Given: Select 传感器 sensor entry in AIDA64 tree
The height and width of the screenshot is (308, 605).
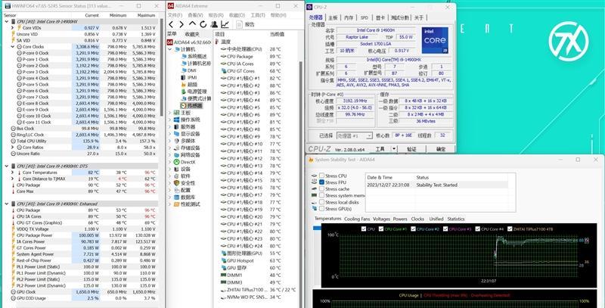Looking at the screenshot, I should (191, 105).
